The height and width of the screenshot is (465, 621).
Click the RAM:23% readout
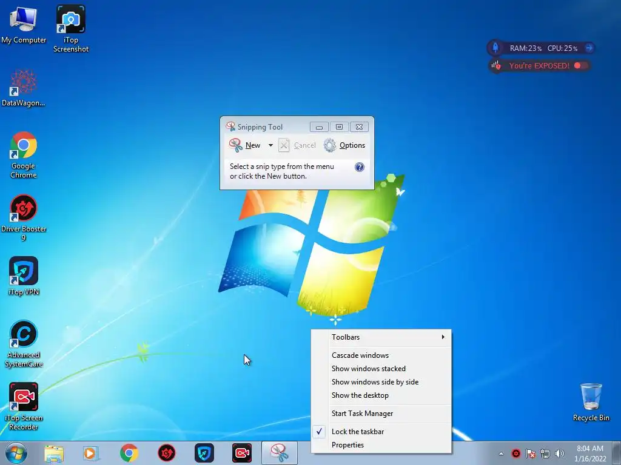(526, 48)
